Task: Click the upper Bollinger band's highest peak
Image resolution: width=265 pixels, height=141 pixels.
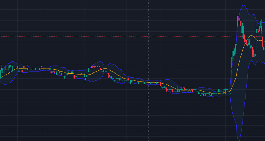Action: pyautogui.click(x=243, y=5)
